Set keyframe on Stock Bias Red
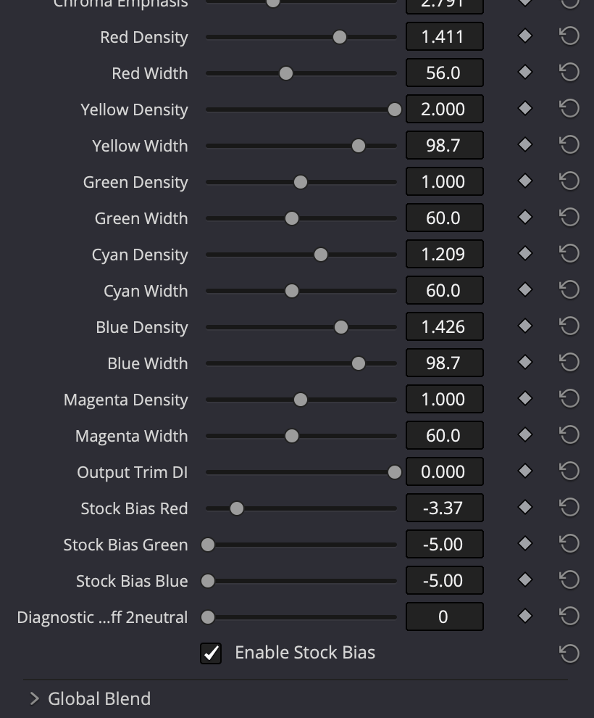Screen dimensions: 594x718 525,507
